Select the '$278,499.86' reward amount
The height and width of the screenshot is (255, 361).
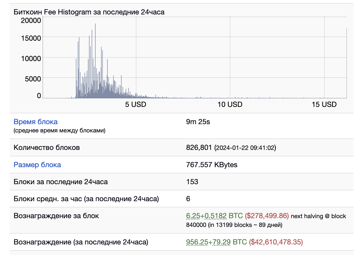(x=267, y=216)
